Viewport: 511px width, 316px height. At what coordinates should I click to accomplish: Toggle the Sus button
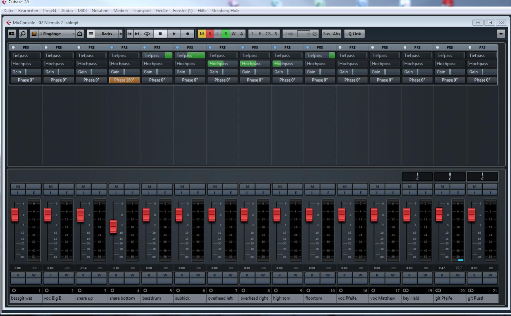coord(326,34)
